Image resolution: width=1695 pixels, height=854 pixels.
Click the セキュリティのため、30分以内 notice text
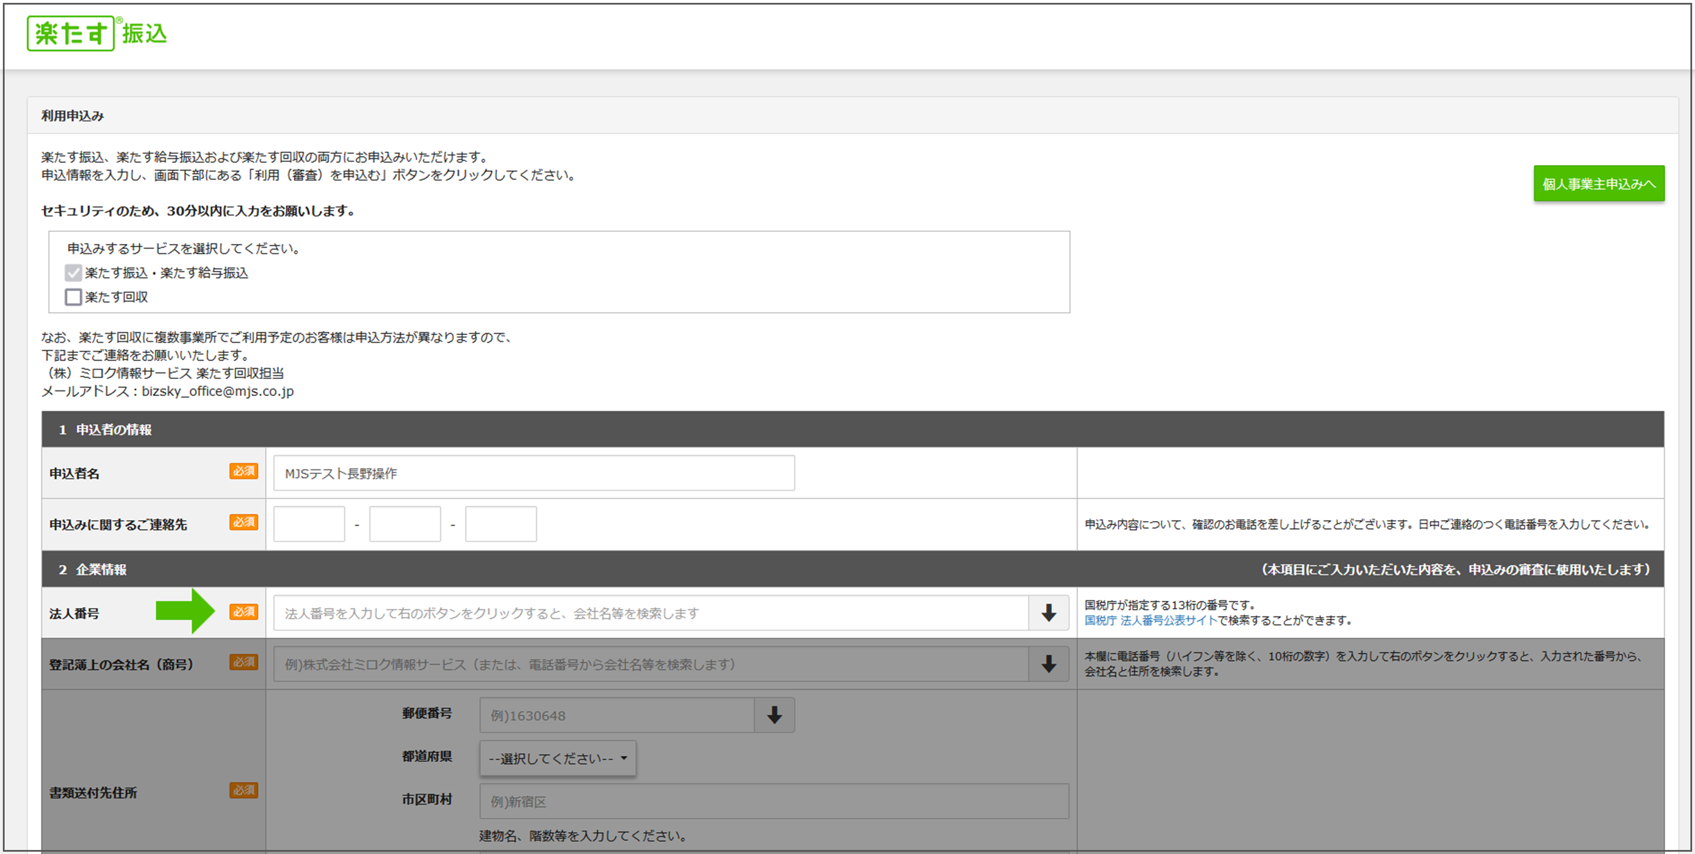tap(198, 211)
